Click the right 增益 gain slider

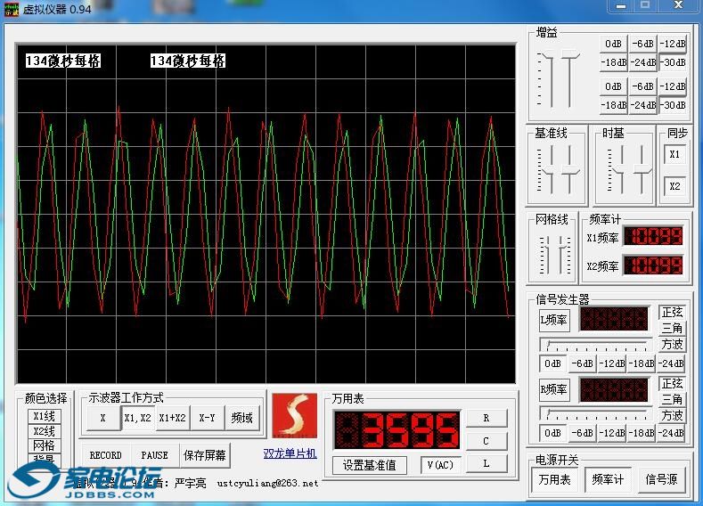point(570,79)
